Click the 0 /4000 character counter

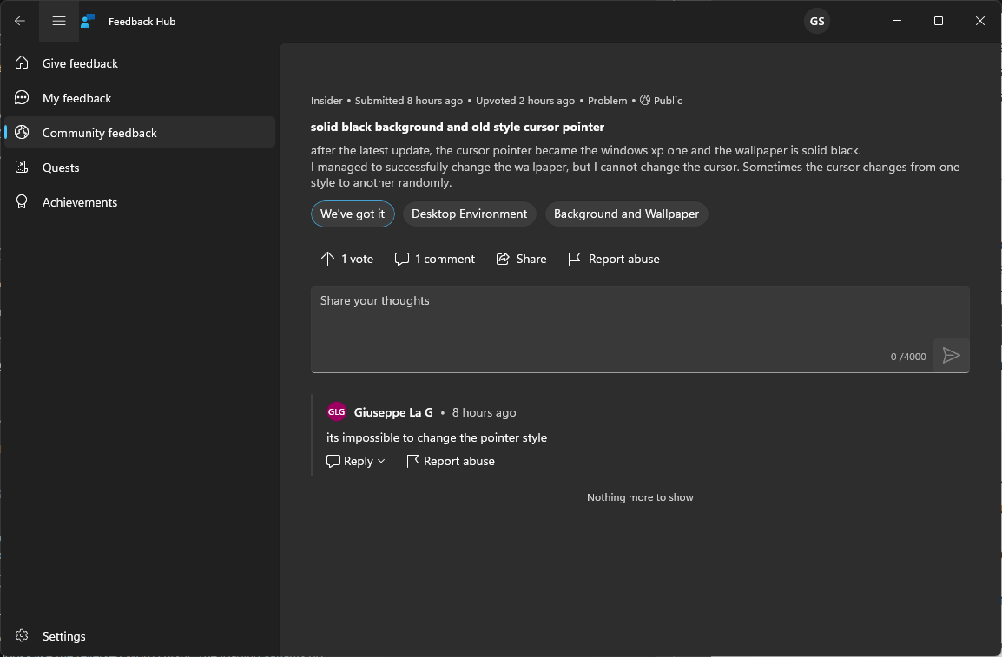(x=908, y=357)
